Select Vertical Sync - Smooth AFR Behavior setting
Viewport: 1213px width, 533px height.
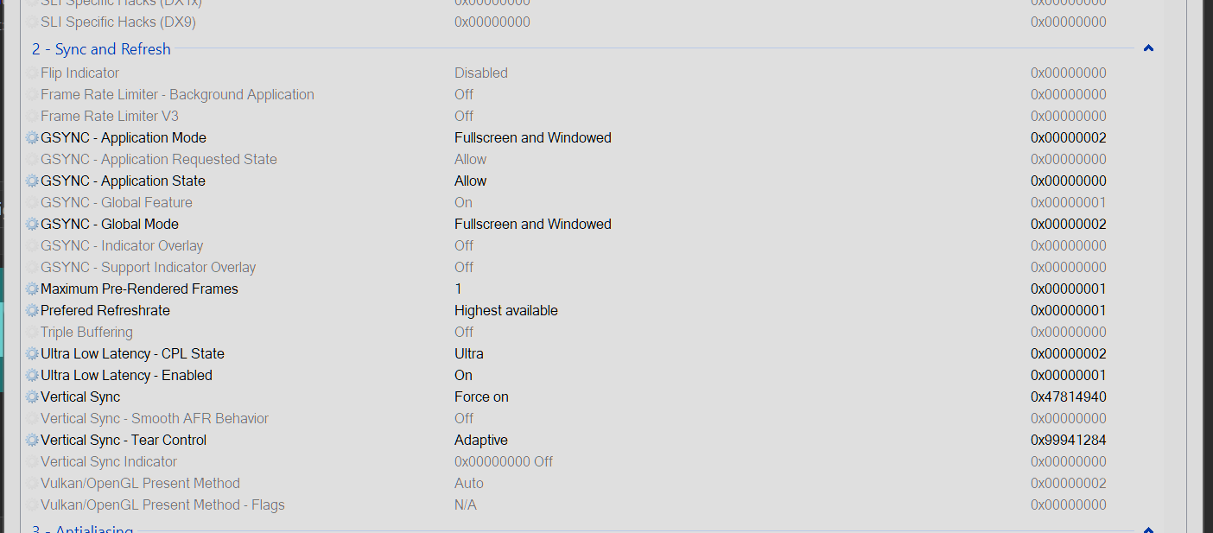coord(155,419)
